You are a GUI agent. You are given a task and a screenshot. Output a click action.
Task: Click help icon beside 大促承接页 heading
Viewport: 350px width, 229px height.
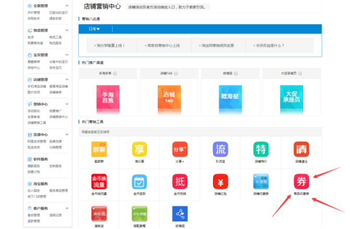300,73
